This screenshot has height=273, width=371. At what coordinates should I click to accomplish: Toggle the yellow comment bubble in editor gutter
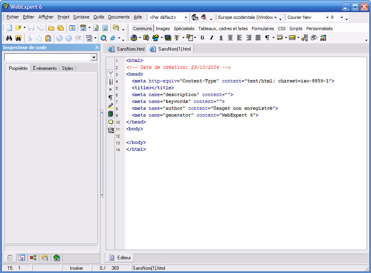(111, 122)
